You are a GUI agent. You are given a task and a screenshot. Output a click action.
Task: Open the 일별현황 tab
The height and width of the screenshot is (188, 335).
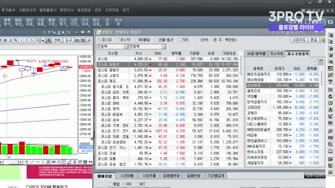pos(194,176)
